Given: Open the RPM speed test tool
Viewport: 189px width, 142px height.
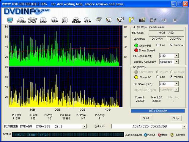Looking at the screenshot, I should click(55, 20).
